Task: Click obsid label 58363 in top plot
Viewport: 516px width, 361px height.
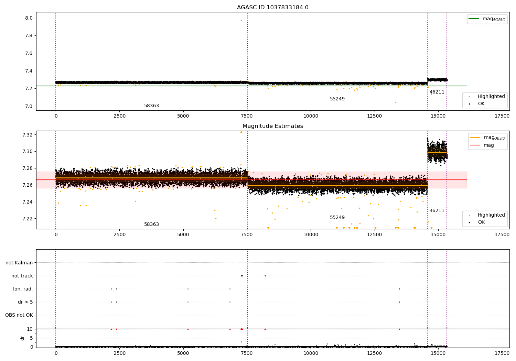Action: (151, 106)
